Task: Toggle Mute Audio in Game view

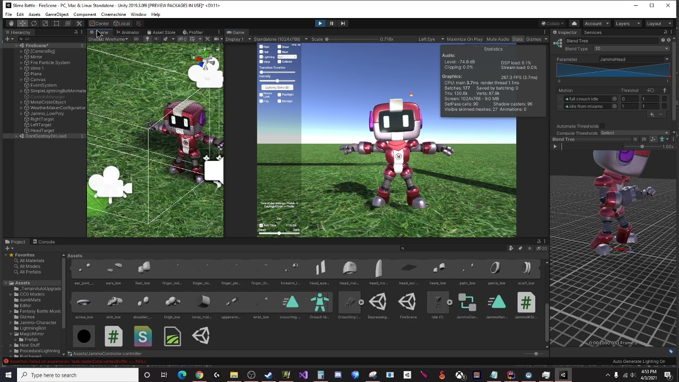Action: 498,39
